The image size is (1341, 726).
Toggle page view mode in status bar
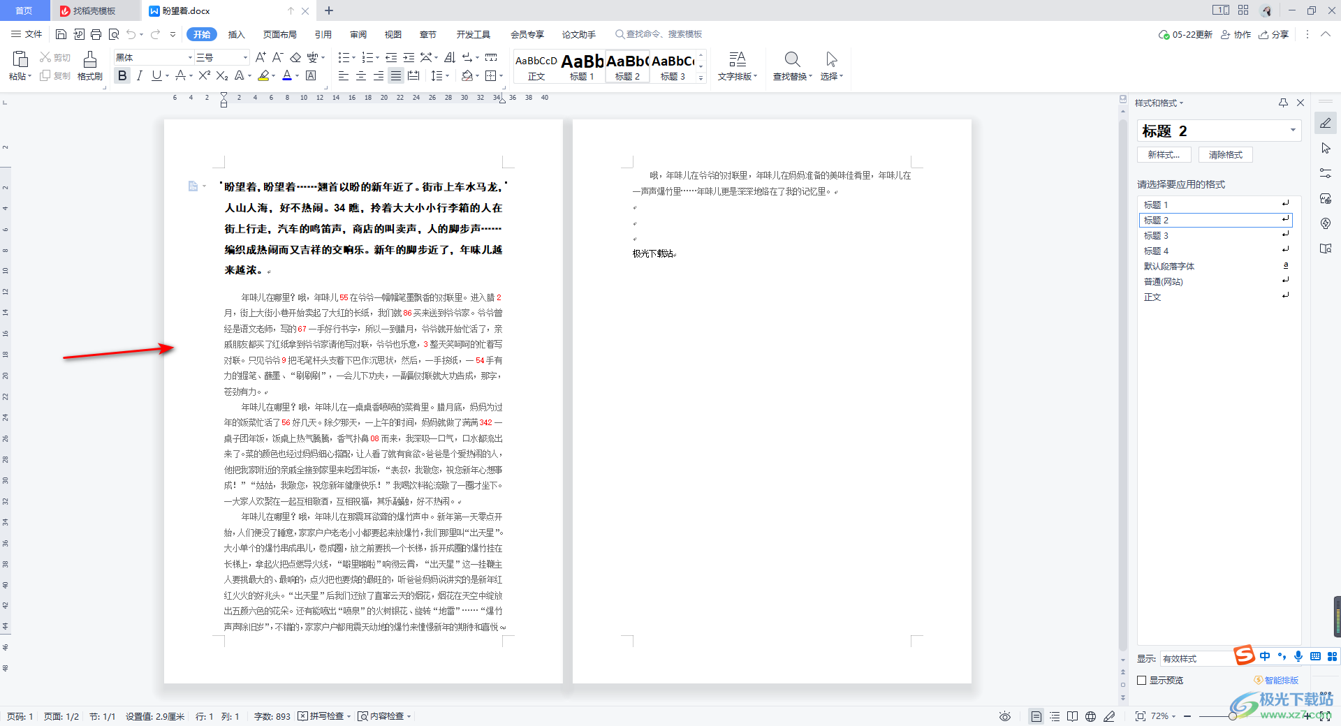tap(1036, 716)
